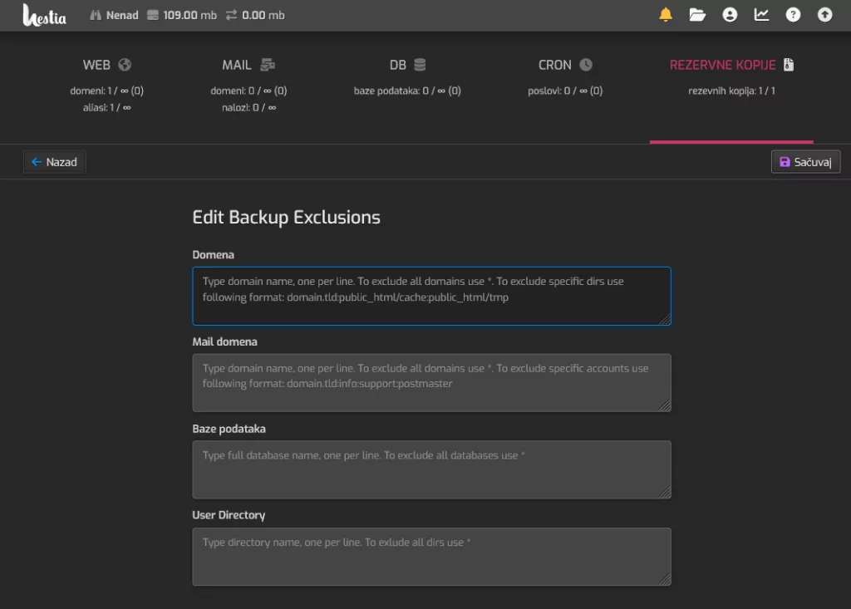Focus the User Directory text area

431,557
